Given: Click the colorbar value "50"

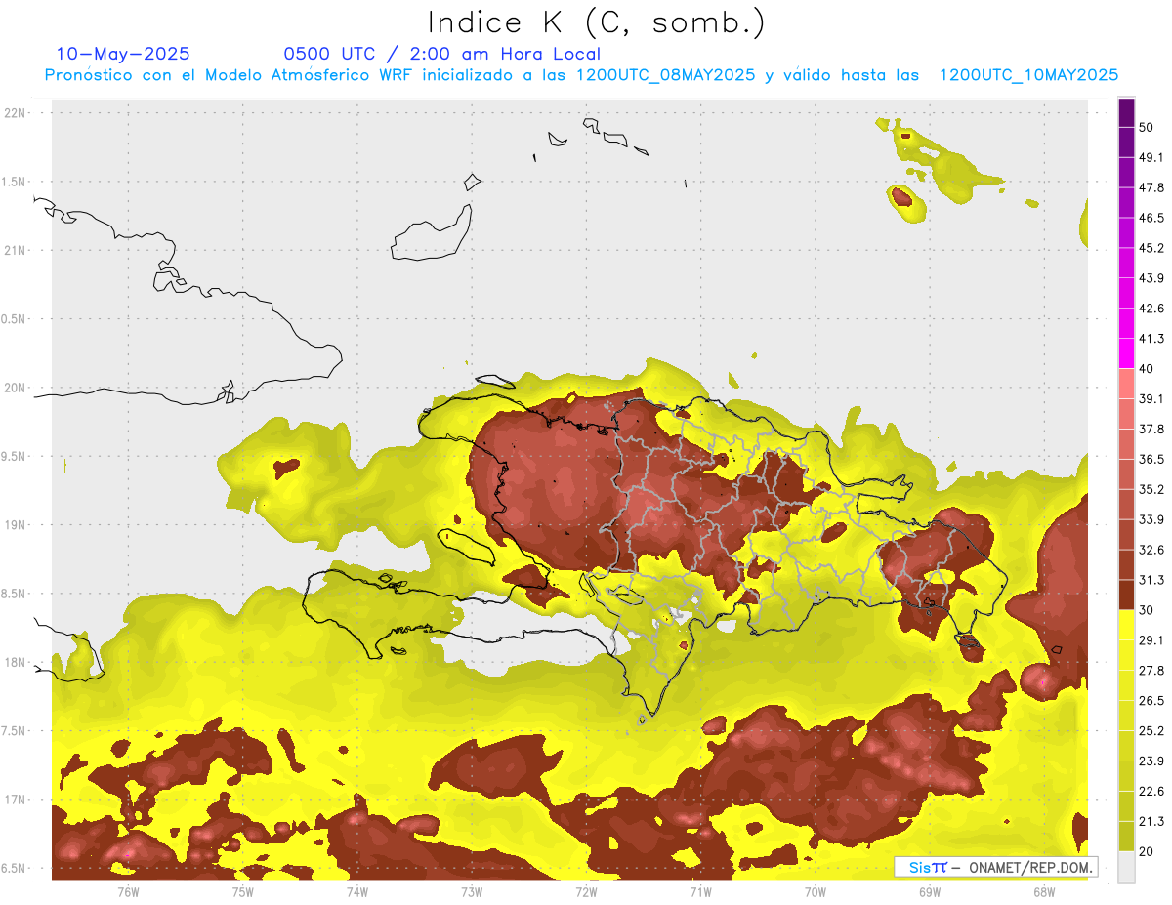Looking at the screenshot, I should 1149,128.
